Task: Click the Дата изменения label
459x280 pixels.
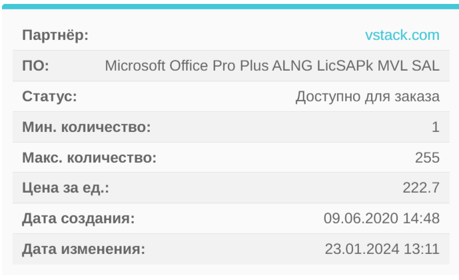Action: pyautogui.click(x=83, y=250)
